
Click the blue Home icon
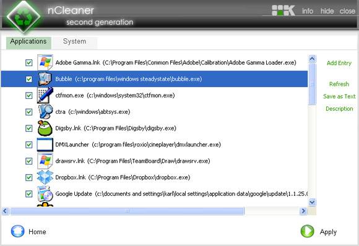[17, 231]
